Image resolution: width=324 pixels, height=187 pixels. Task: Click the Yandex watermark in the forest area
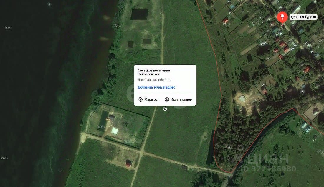coord(229,148)
